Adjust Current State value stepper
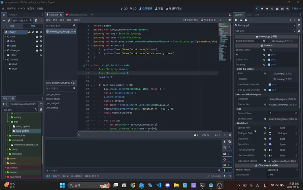The image size is (303, 190). [296, 113]
